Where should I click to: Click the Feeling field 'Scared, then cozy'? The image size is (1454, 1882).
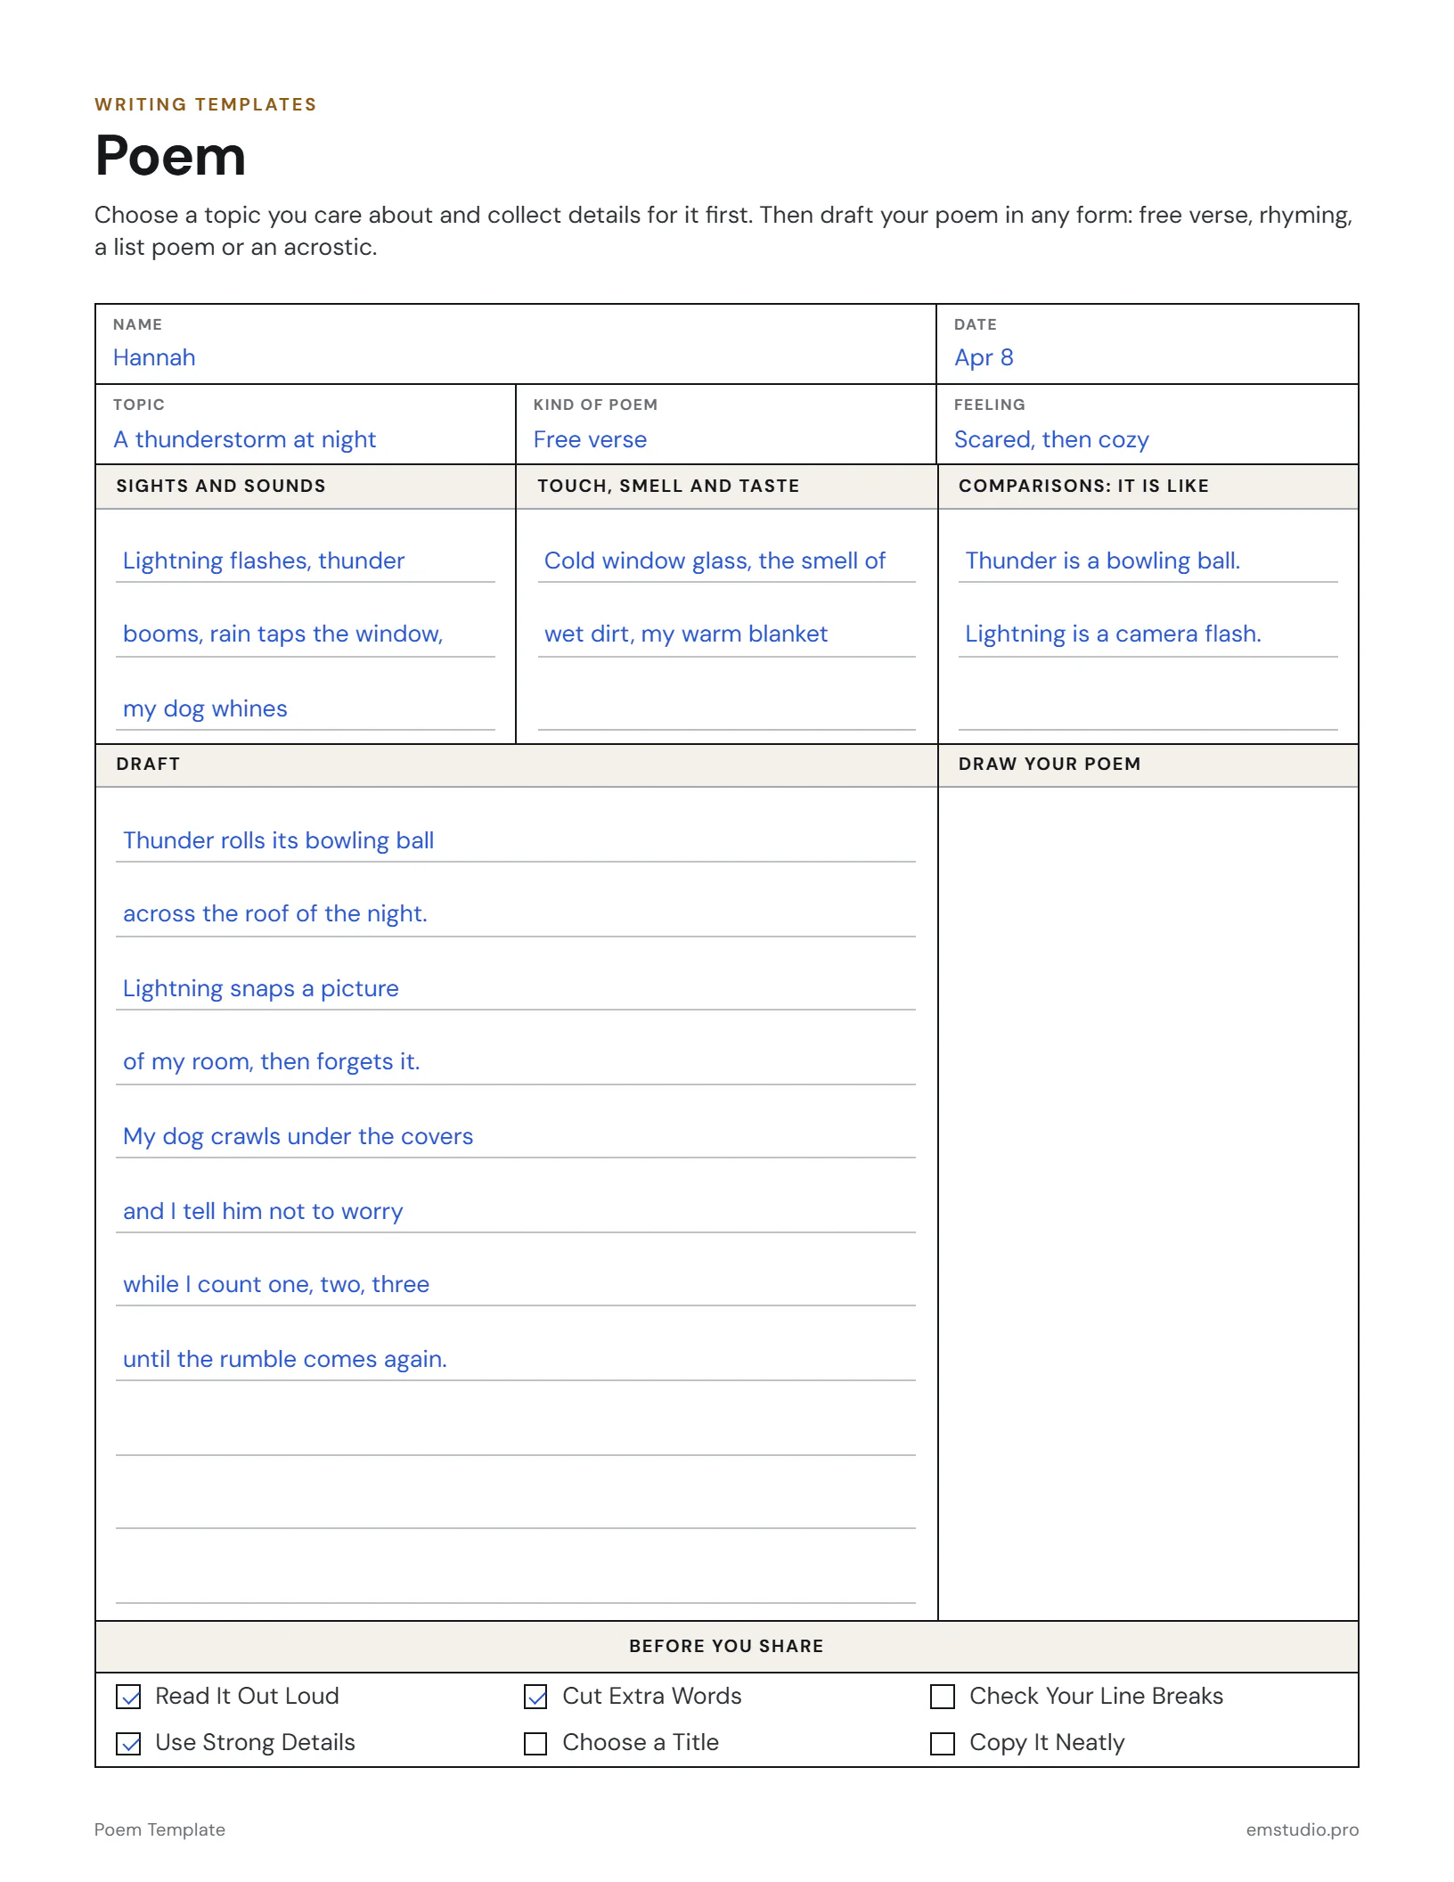pos(1148,425)
